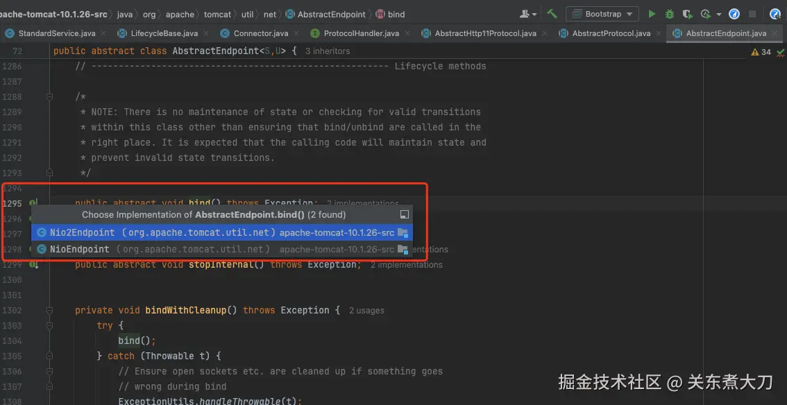Close the AbstractHttp11Protocol.java tab
This screenshot has height=405, width=787.
coord(545,33)
